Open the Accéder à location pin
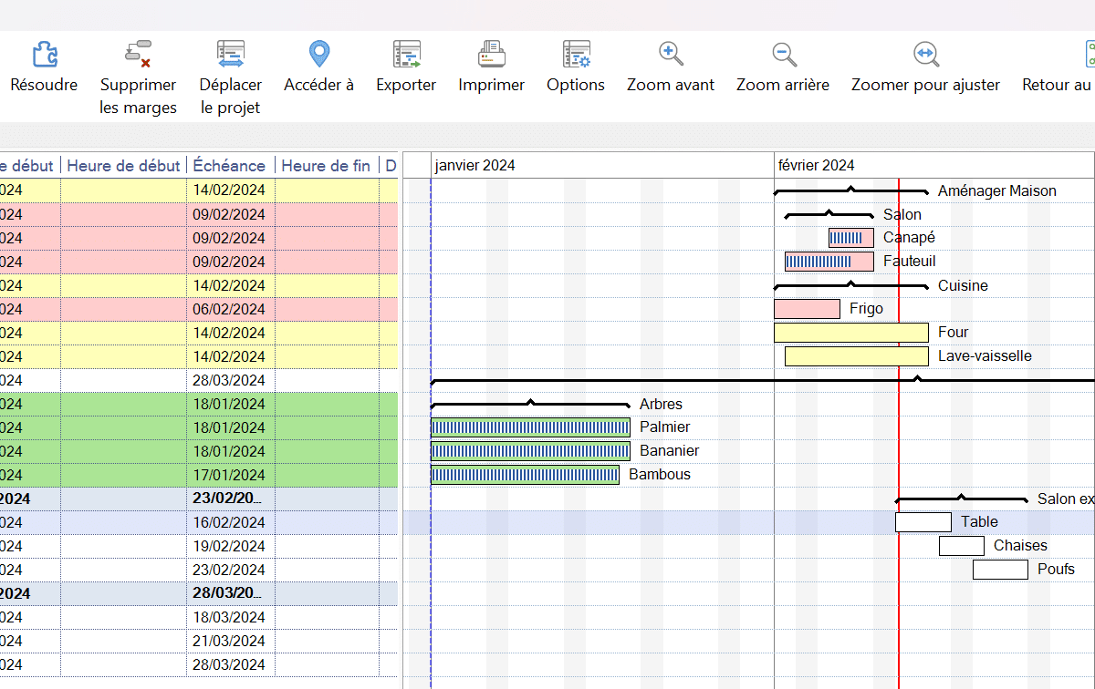This screenshot has height=689, width=1095. point(318,55)
